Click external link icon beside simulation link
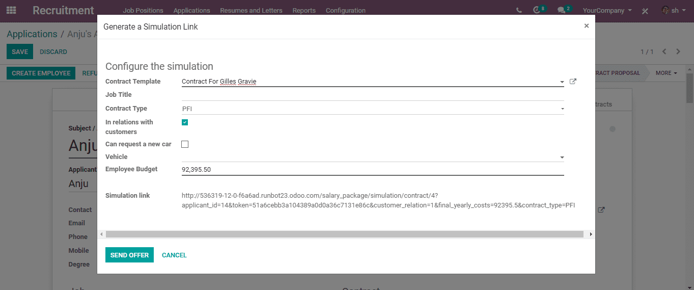The height and width of the screenshot is (290, 694). point(601,209)
